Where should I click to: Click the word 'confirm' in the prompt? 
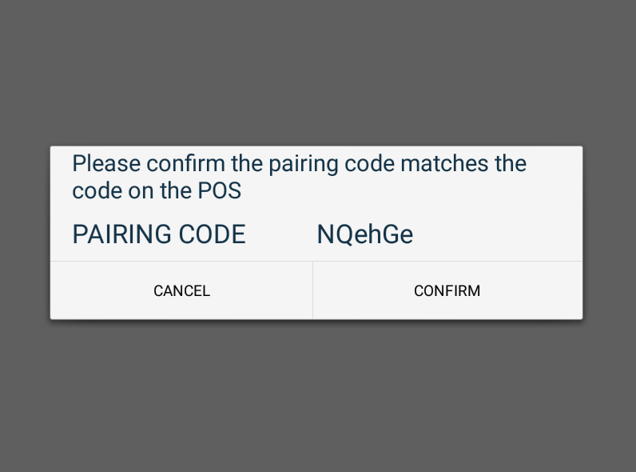186,164
